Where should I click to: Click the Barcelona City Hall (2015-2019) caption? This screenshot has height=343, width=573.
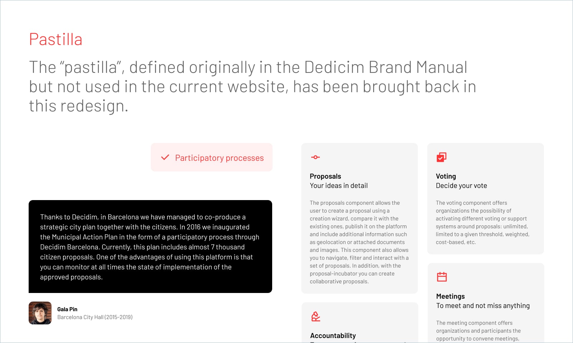pos(95,317)
